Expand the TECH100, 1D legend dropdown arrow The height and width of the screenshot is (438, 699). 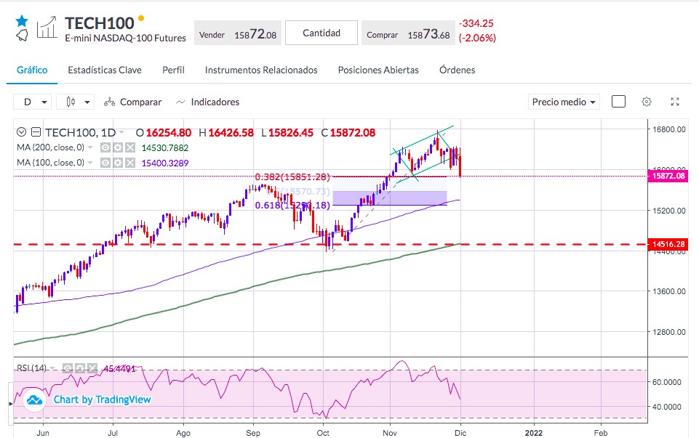pos(121,133)
